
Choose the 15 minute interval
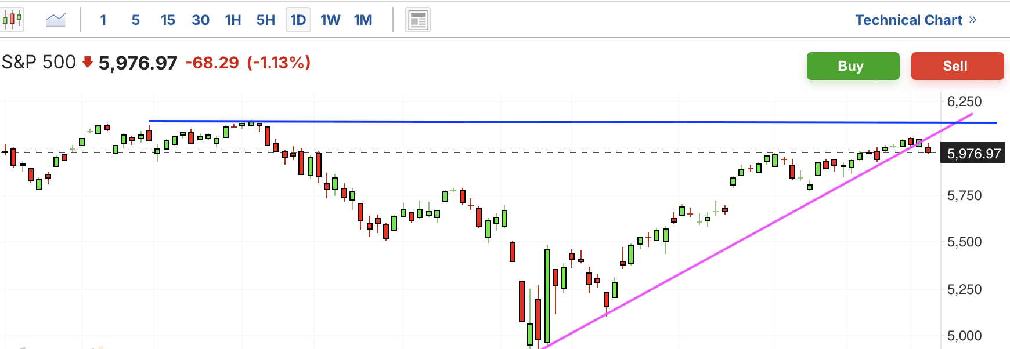(x=168, y=20)
